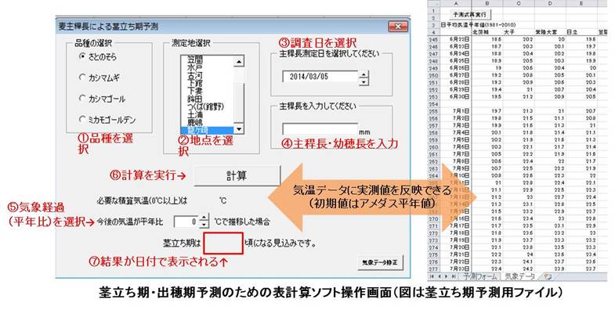
Task: Increase the survey date with up arrow
Action: [x=364, y=74]
